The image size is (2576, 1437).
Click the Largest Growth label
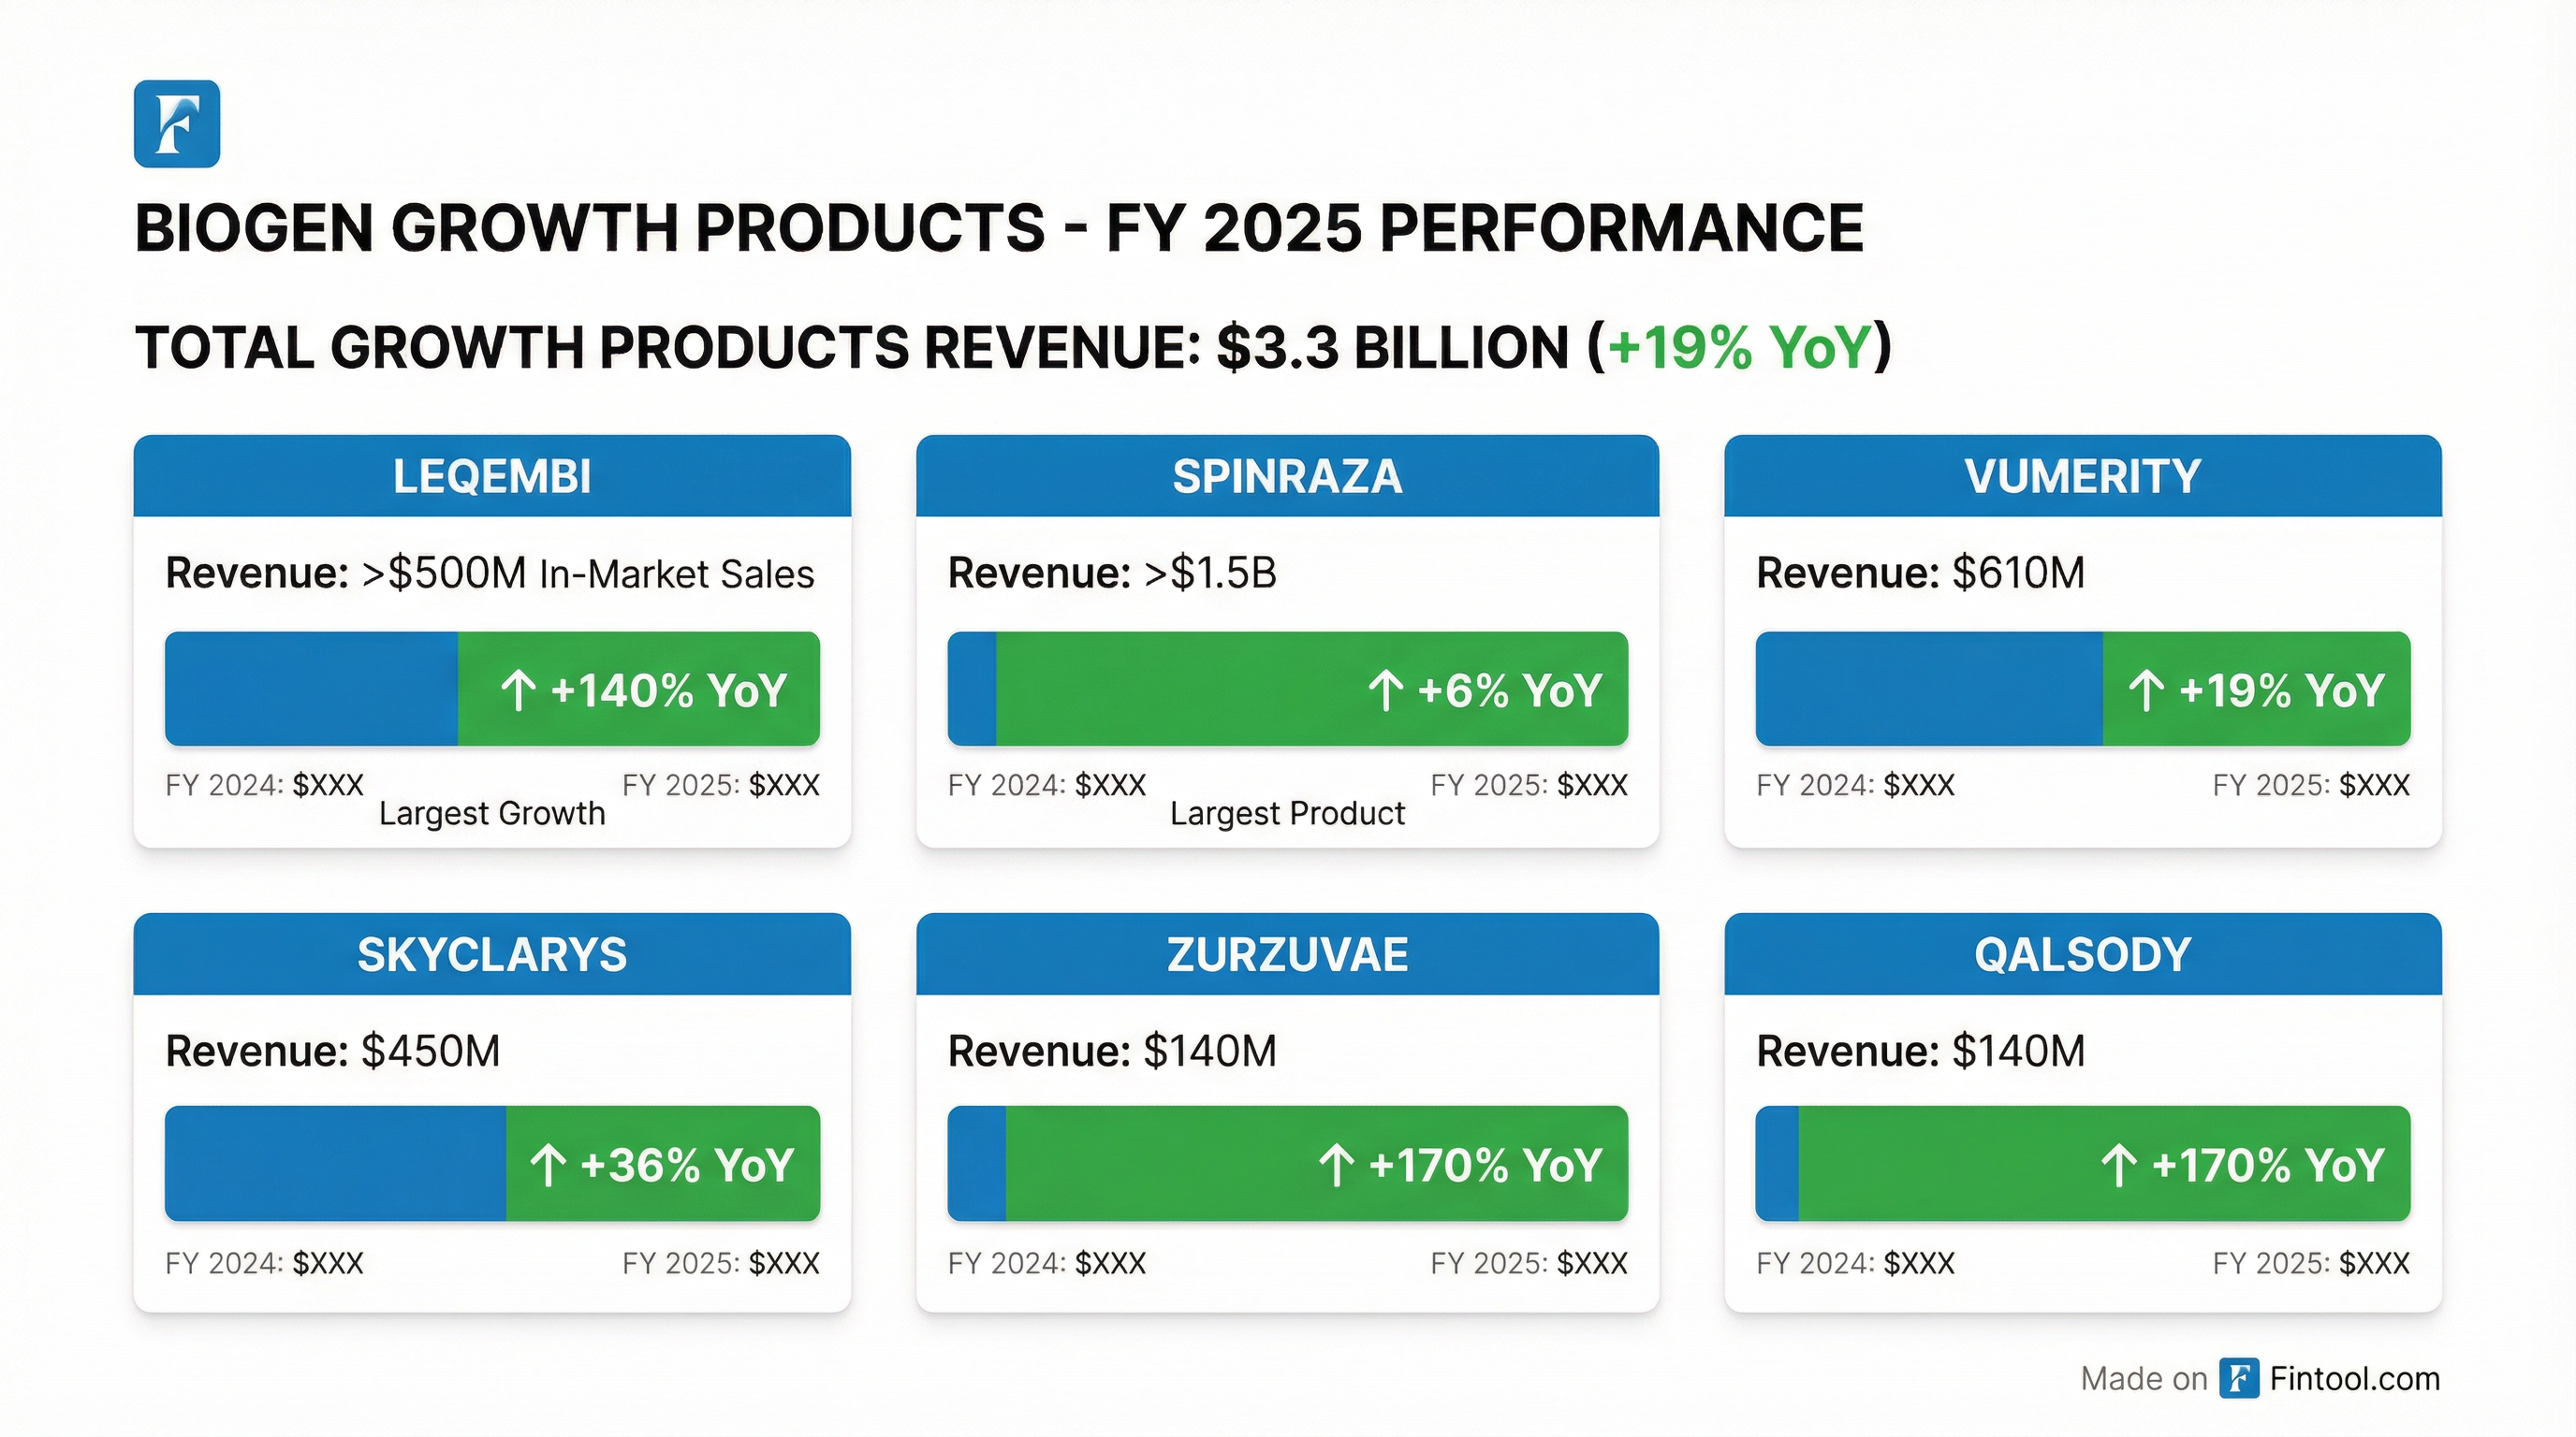click(x=491, y=813)
